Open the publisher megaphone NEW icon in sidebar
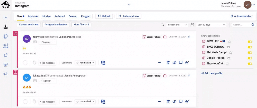257x108 pixels. coord(6,46)
